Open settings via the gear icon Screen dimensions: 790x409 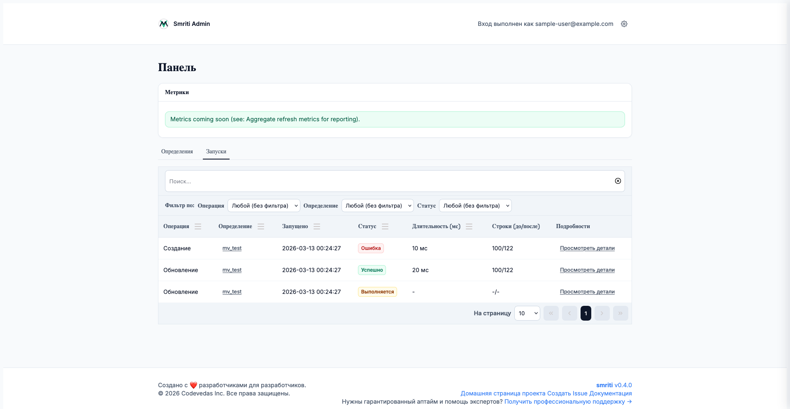tap(624, 24)
